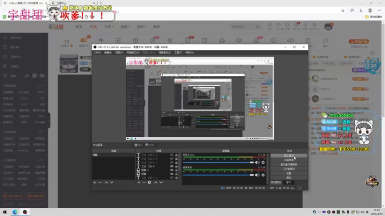Open the Douyu notifications bell icon
This screenshot has width=385, height=216.
click(305, 25)
